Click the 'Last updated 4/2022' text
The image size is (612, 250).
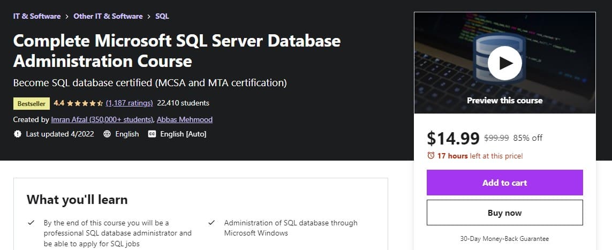(x=60, y=134)
